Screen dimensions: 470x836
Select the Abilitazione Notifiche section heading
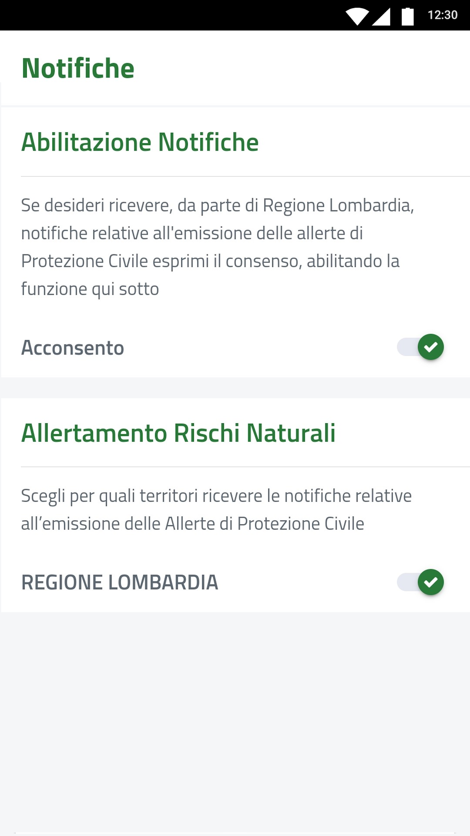tap(140, 142)
